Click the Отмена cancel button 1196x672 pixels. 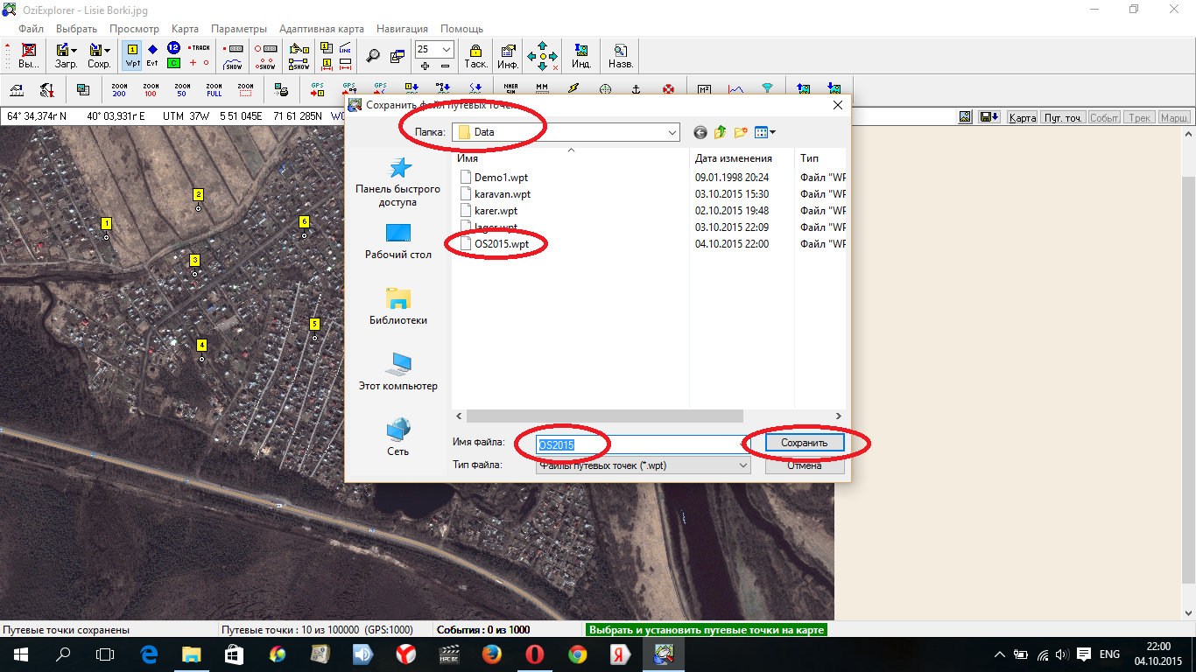[804, 465]
